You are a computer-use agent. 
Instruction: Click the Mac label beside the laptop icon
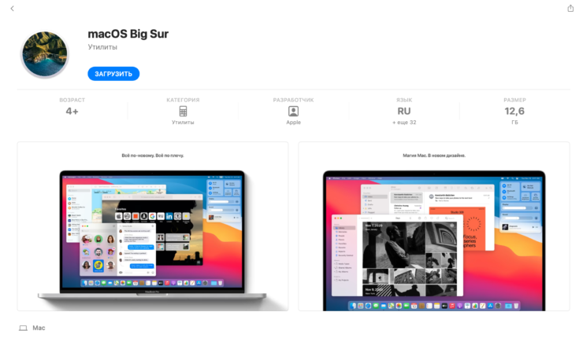coord(39,328)
